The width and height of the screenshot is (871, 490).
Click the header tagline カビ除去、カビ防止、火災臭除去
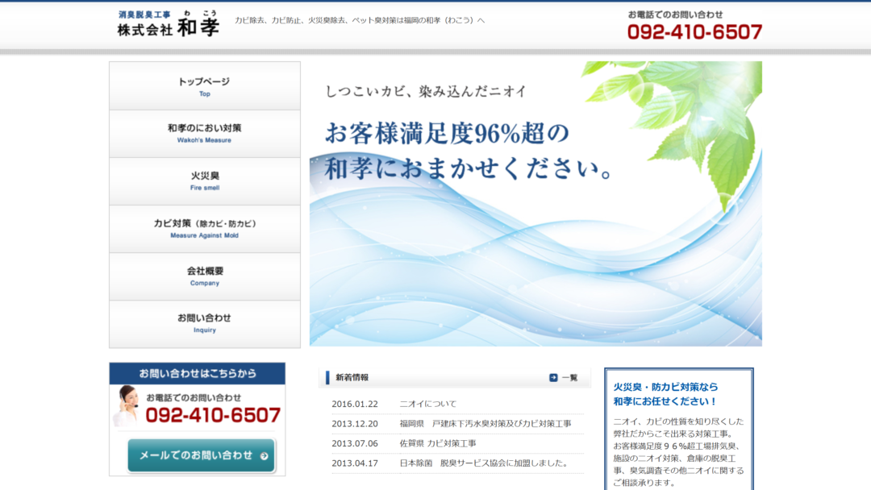(x=360, y=20)
